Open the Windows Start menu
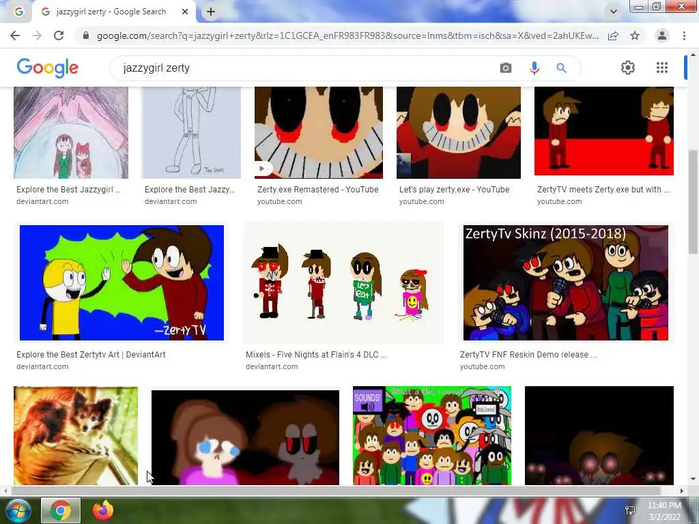 17,511
